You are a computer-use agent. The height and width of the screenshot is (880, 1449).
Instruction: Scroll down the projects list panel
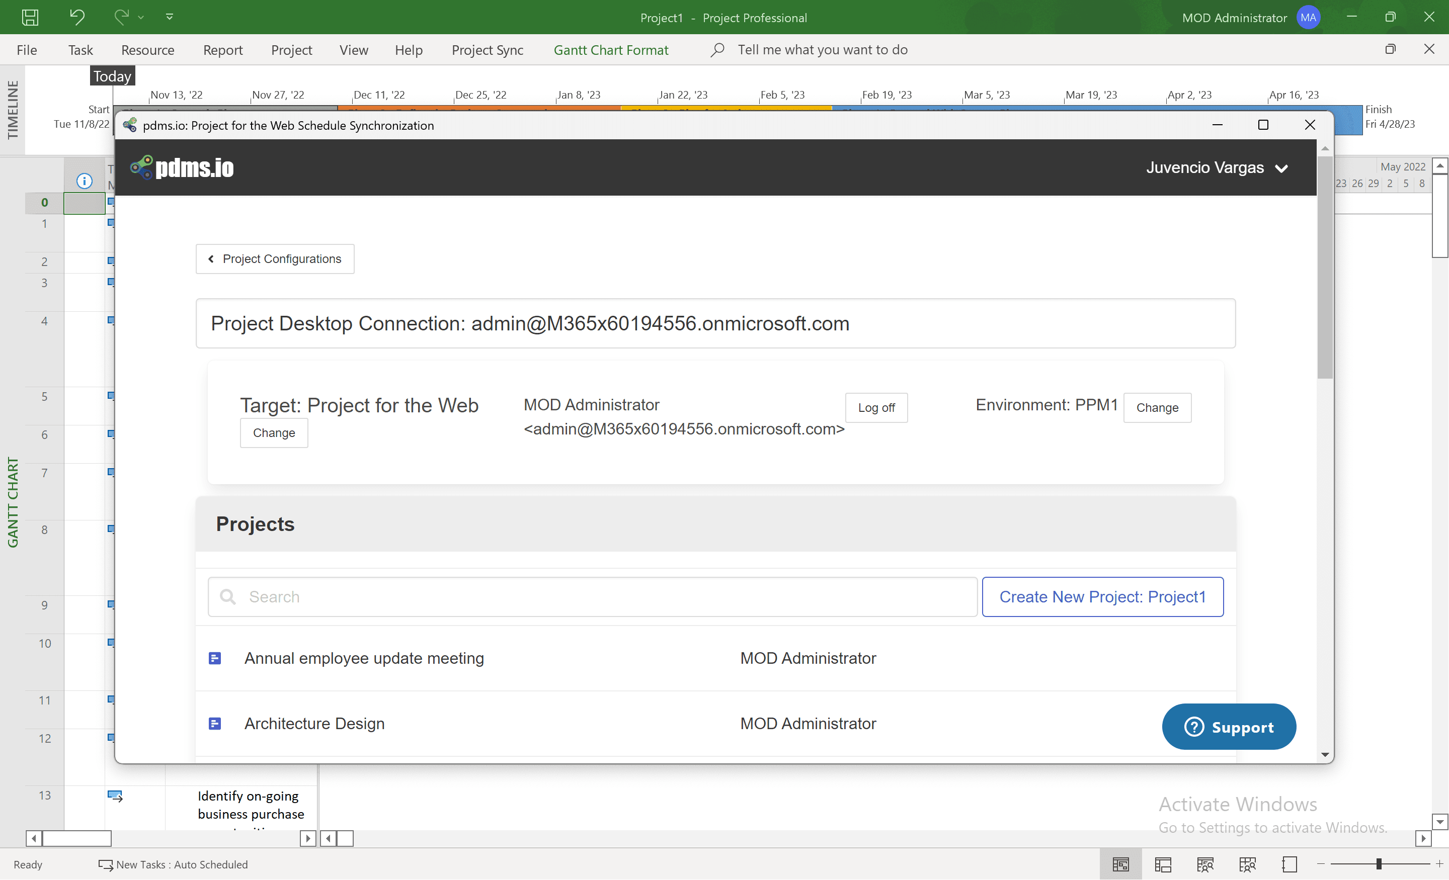1325,754
